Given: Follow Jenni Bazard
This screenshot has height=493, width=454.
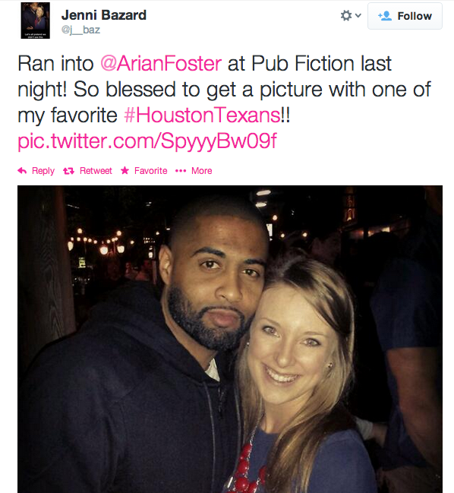Looking at the screenshot, I should pos(405,16).
